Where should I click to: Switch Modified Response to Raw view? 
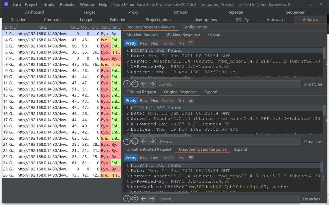(144, 43)
